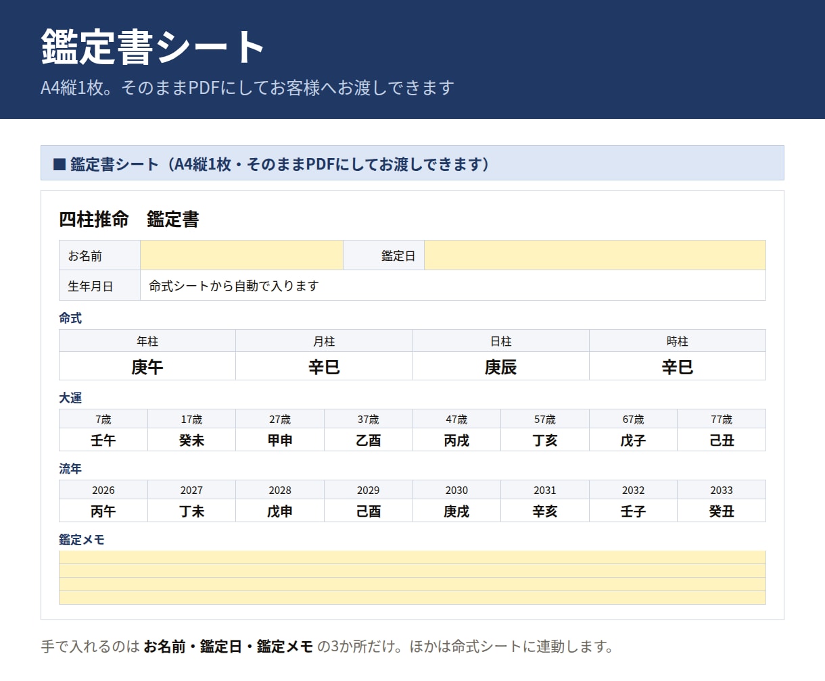Image resolution: width=825 pixels, height=681 pixels.
Task: Click the 四柱推命 鑑定書 title
Action: pos(129,220)
